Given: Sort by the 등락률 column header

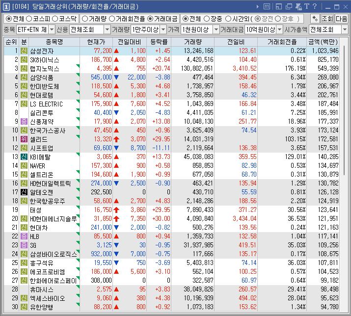Looking at the screenshot, I should 159,42.
